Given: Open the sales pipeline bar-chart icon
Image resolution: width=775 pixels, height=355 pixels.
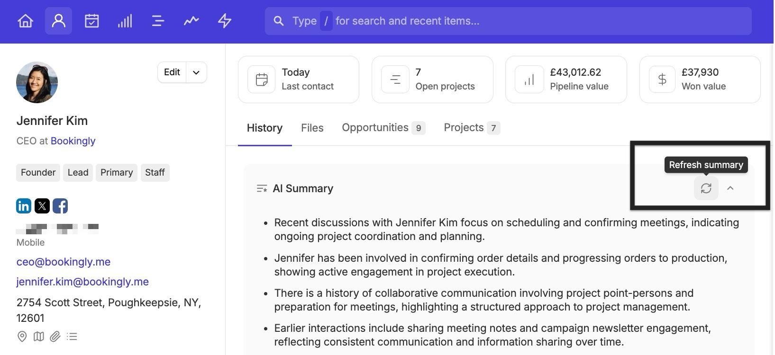Looking at the screenshot, I should click(x=125, y=21).
